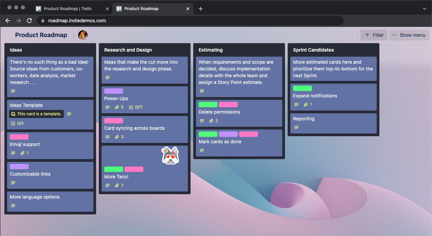Click the pink label on Delete permissions
This screenshot has height=236, width=432.
click(x=228, y=105)
